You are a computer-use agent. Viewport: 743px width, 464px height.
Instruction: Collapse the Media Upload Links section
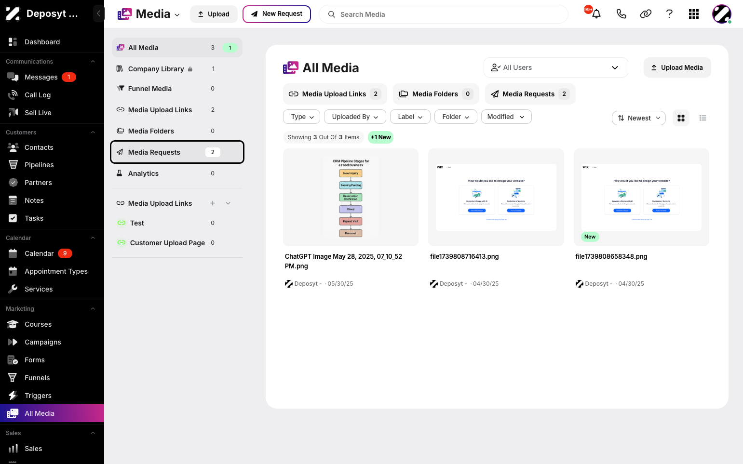[228, 203]
